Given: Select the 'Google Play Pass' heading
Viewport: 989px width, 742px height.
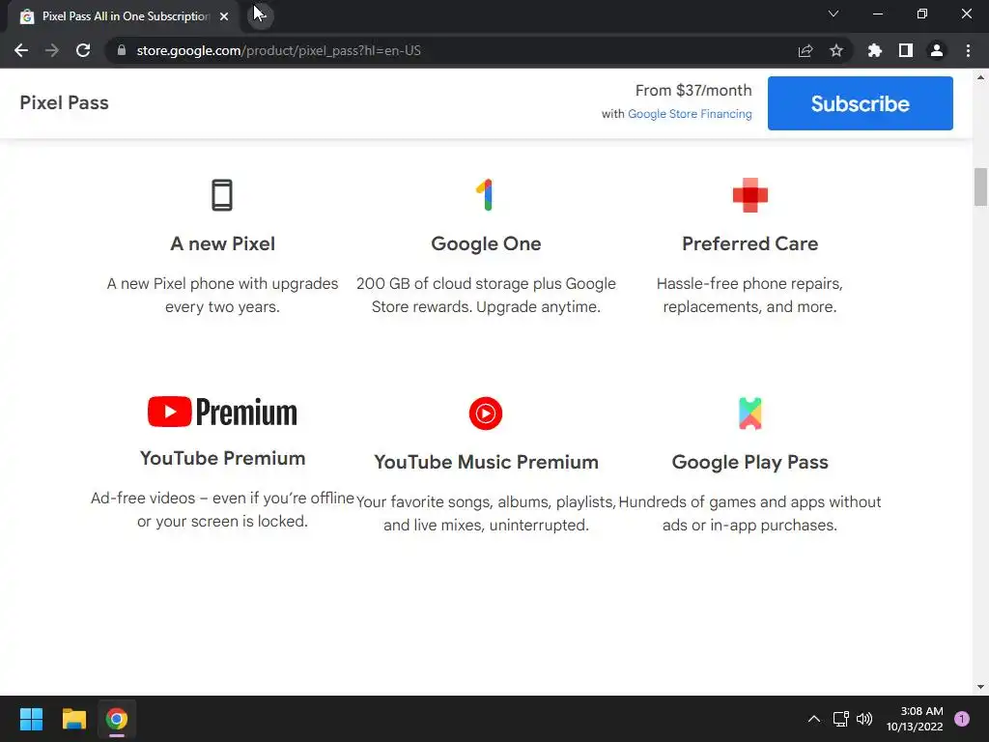Looking at the screenshot, I should 749,462.
